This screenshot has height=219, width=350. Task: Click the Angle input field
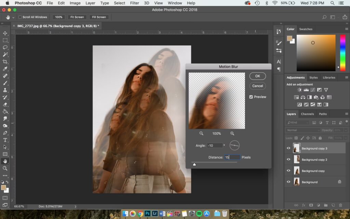(215, 145)
